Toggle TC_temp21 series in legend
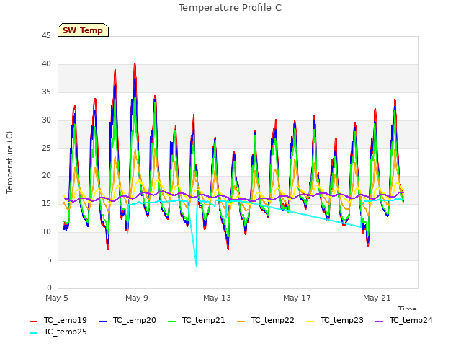 [x=197, y=320]
